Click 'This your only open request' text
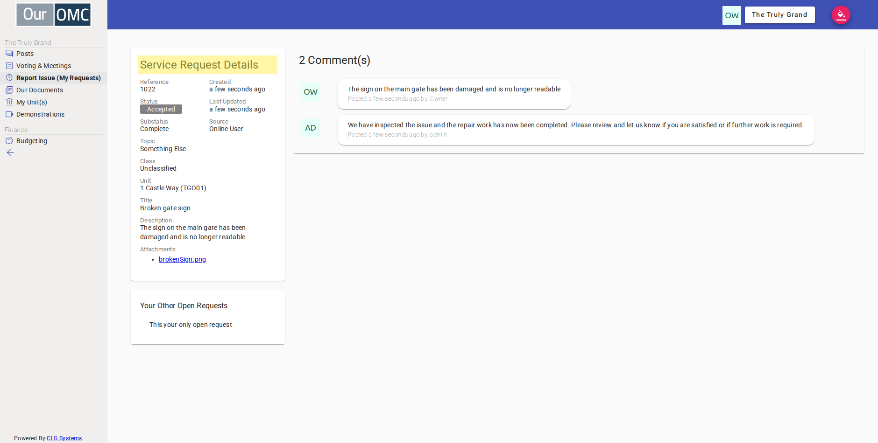The height and width of the screenshot is (443, 878). point(191,325)
